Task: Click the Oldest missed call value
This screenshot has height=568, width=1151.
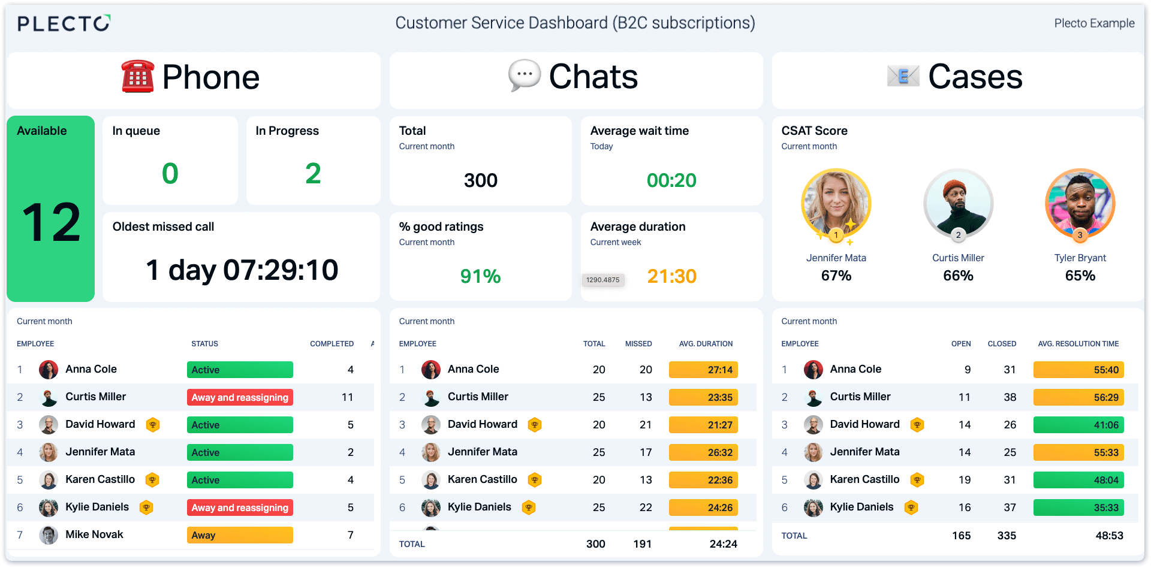Action: click(242, 270)
